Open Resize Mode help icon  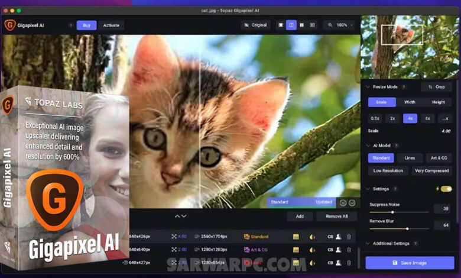(404, 87)
